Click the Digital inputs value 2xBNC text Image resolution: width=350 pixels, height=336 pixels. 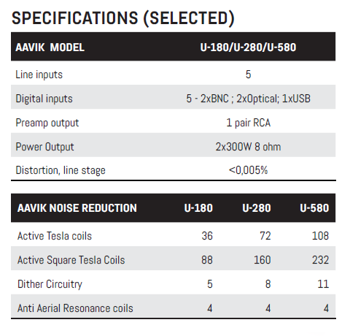point(214,99)
